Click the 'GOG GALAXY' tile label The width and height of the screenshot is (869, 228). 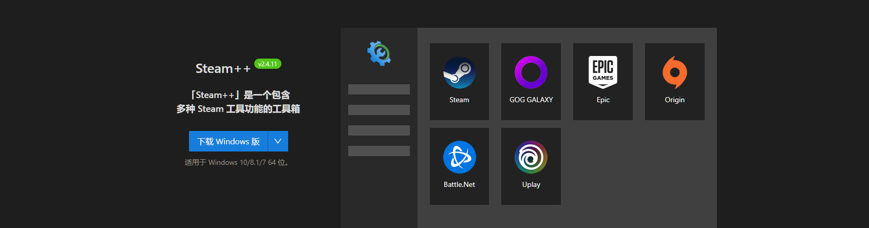coord(531,100)
